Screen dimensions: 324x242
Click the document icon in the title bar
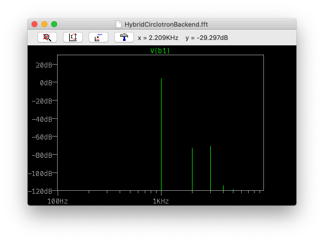click(x=119, y=24)
